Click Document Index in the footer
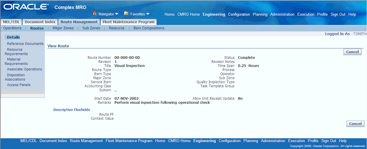367x149 pixels. pyautogui.click(x=53, y=141)
